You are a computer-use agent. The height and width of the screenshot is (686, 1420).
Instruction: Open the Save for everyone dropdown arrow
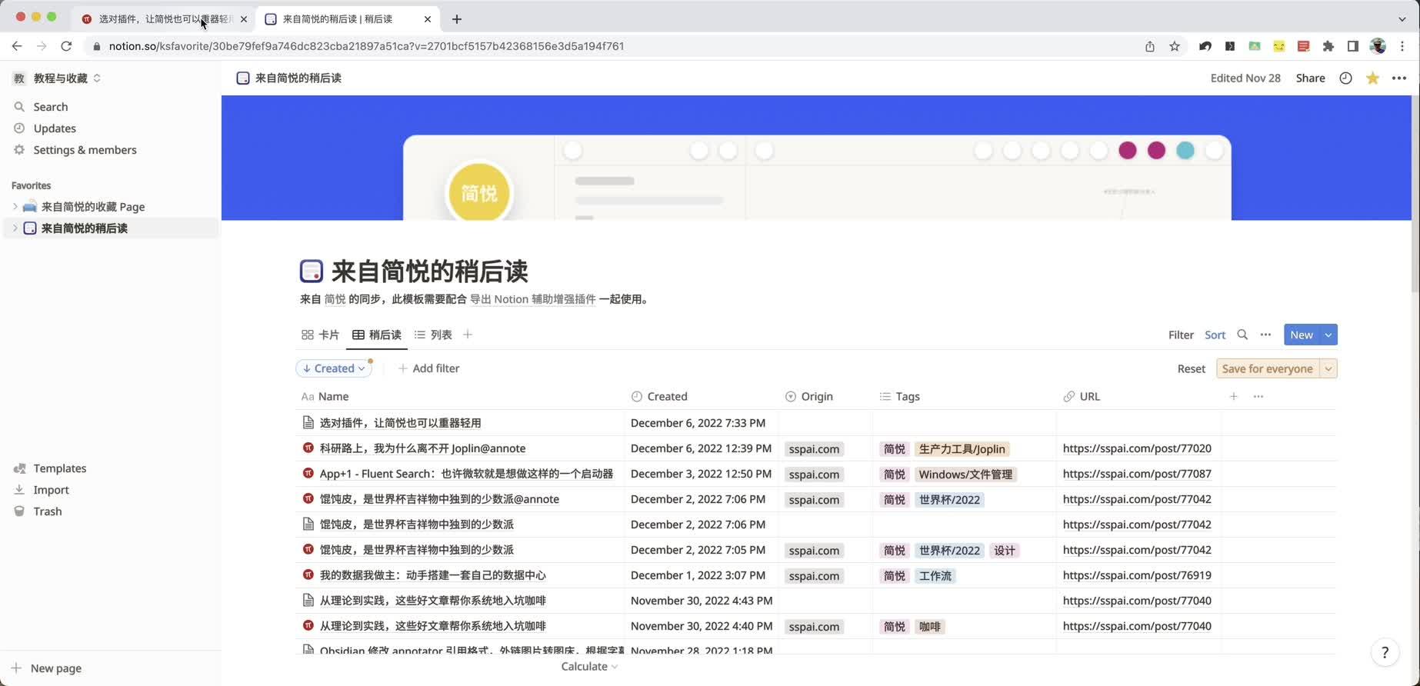[x=1328, y=368]
